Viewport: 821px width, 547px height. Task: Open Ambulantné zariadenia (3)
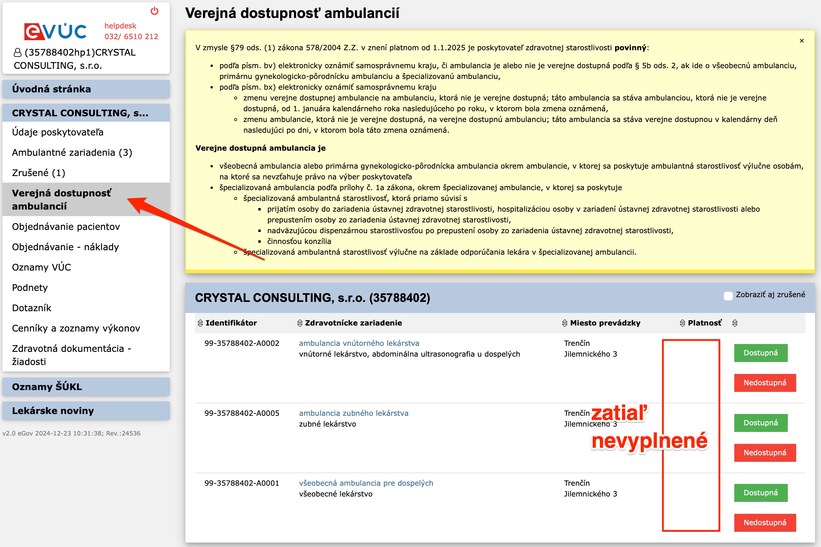point(86,152)
